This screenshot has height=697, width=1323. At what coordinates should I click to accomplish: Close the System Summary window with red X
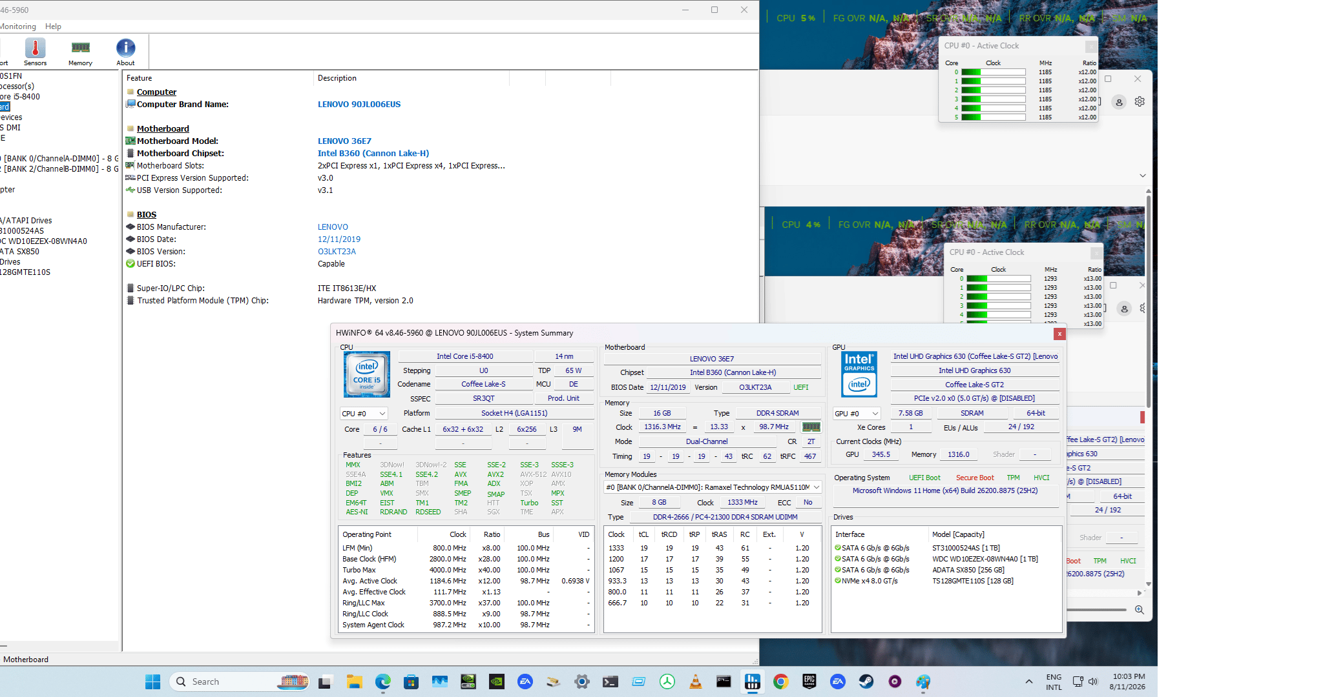(1059, 334)
